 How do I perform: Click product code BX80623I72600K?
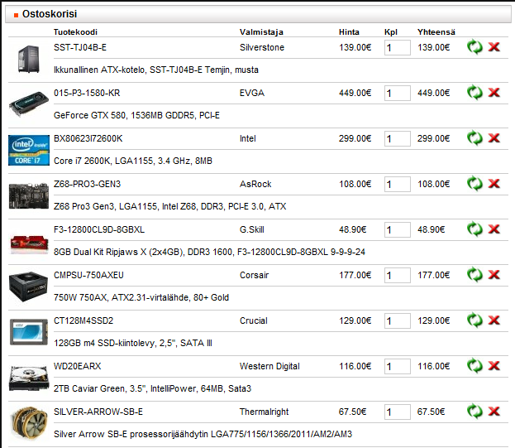pyautogui.click(x=88, y=138)
